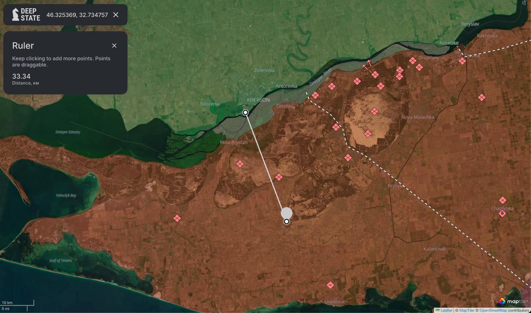
Task: Click the Hola Prystan label
Action: click(x=234, y=142)
